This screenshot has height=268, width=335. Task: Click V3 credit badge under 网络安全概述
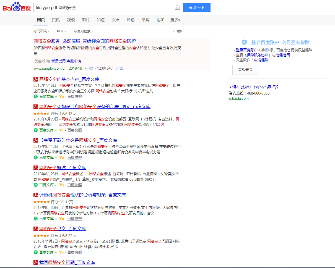tap(61, 185)
